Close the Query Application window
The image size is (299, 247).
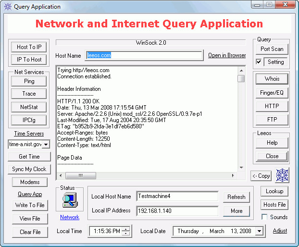tap(285, 5)
